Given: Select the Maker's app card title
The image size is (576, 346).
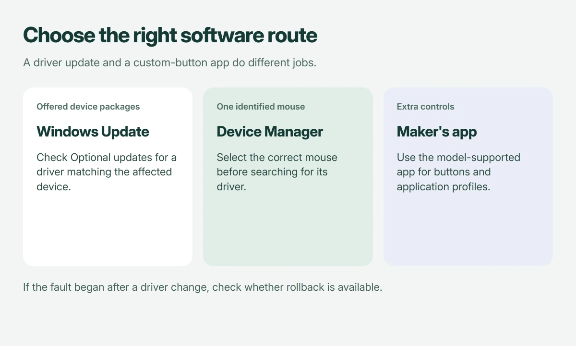Looking at the screenshot, I should tap(437, 132).
